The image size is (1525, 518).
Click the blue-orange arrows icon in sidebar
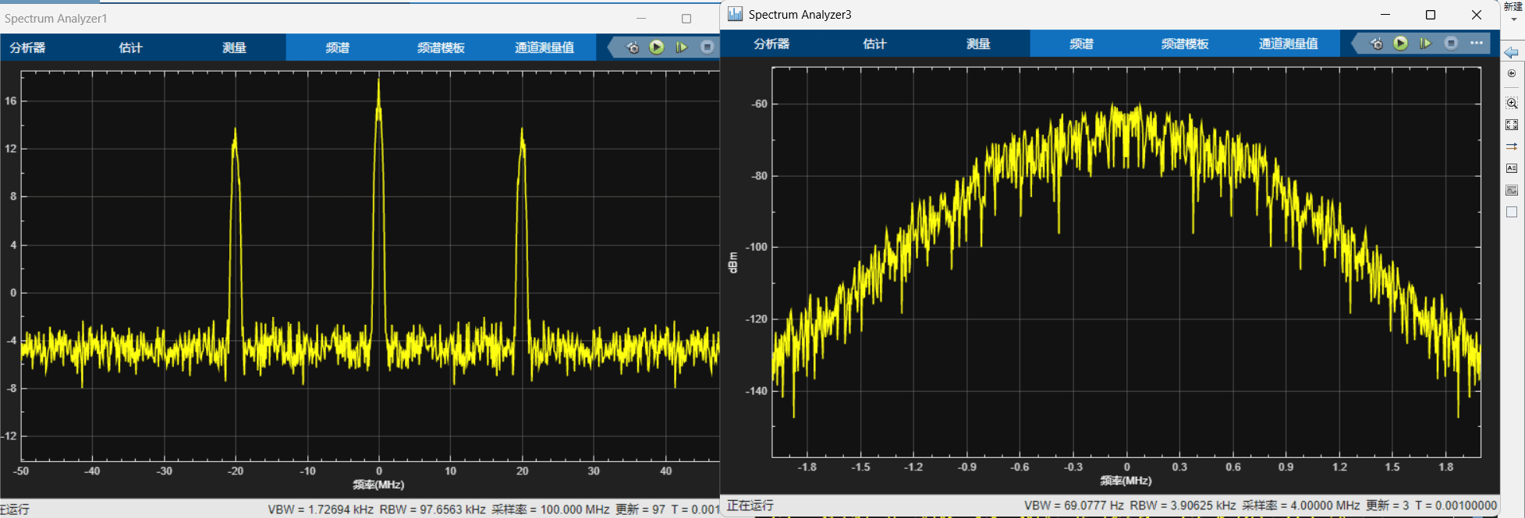tap(1512, 146)
